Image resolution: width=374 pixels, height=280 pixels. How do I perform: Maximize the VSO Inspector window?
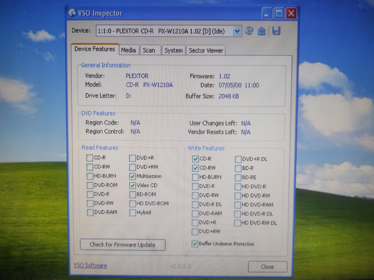[x=279, y=13]
